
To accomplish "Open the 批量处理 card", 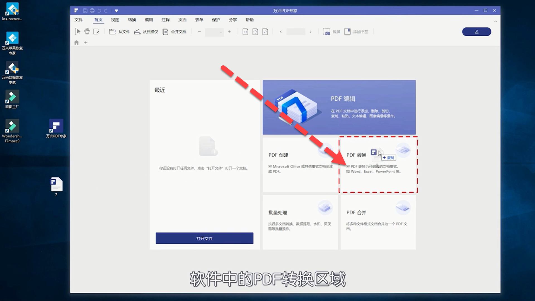I will (300, 222).
